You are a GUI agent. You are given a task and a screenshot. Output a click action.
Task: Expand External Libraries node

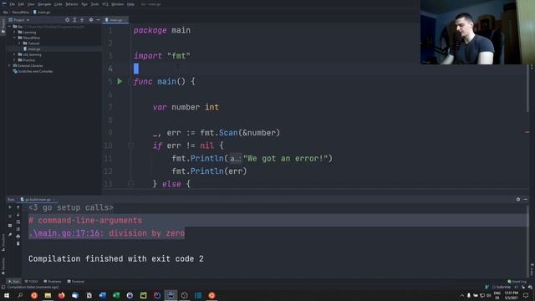(x=9, y=65)
